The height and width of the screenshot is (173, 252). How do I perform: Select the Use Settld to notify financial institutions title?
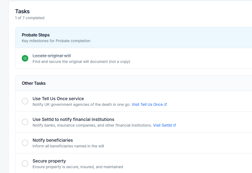coord(73,119)
